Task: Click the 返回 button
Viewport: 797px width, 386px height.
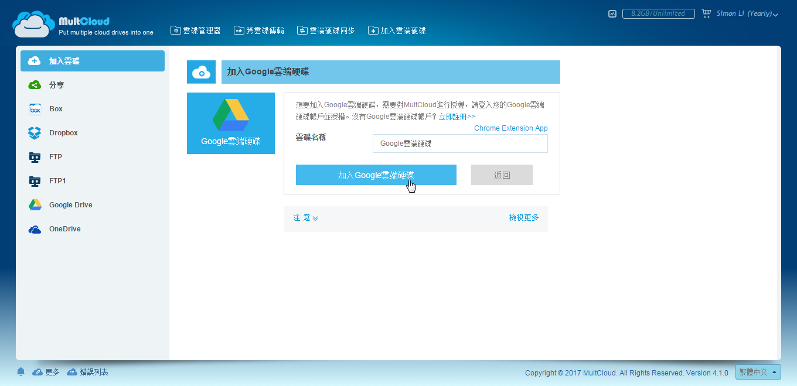Action: [x=502, y=175]
